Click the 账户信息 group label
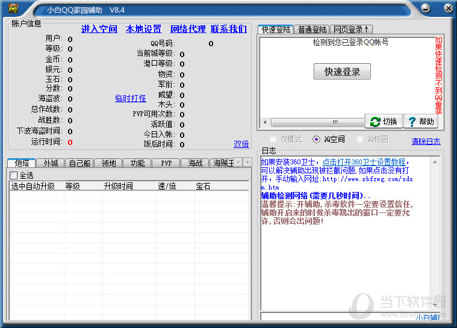457x328 pixels. [x=26, y=23]
